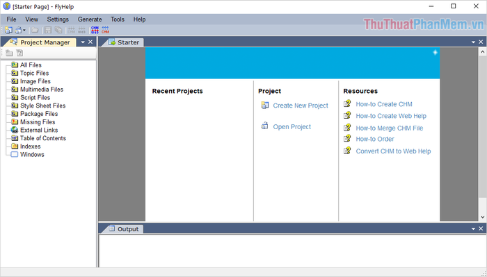Viewport: 487px width, 277px height.
Task: Click the Create New Project link
Action: 301,106
